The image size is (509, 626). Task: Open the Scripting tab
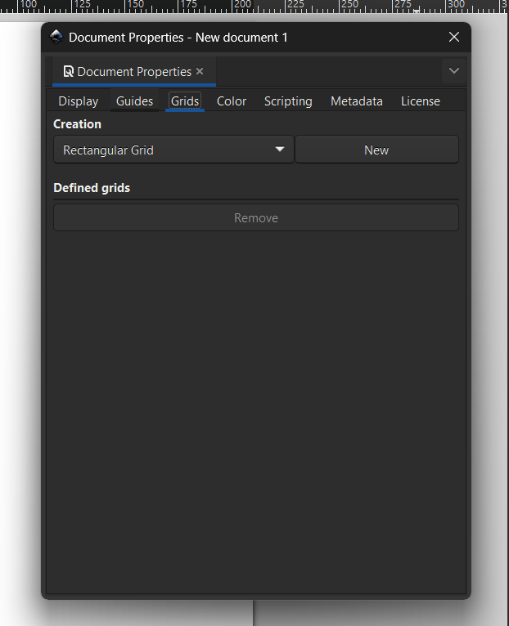[288, 101]
